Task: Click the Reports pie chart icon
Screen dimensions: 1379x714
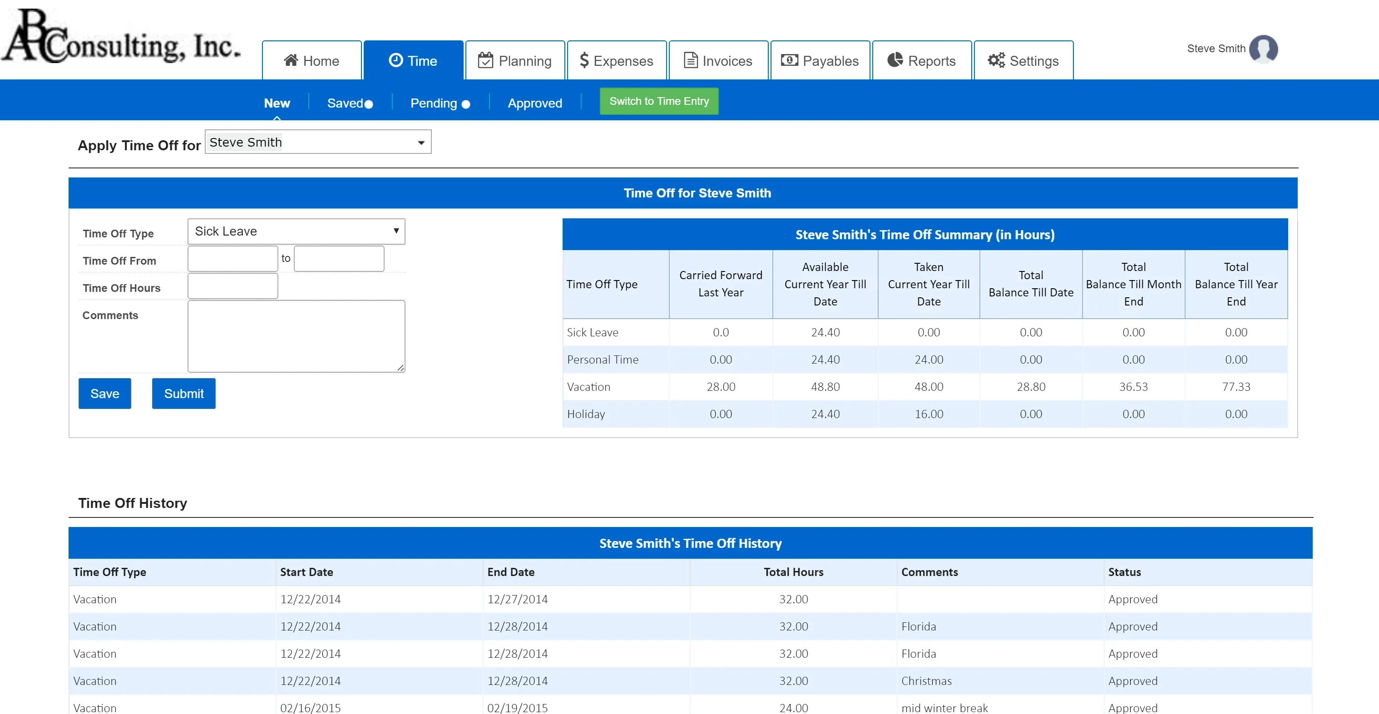Action: pos(895,60)
